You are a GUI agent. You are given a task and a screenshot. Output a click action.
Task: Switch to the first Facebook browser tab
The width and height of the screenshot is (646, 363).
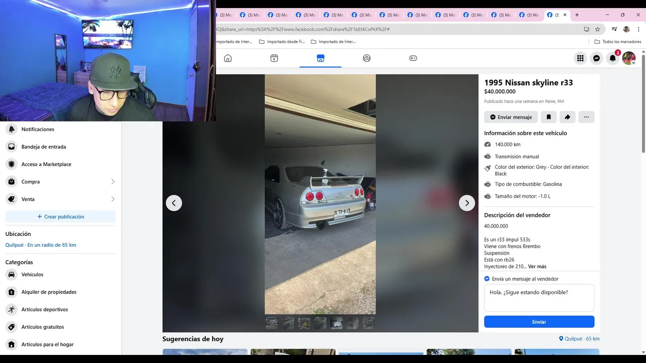pos(223,15)
